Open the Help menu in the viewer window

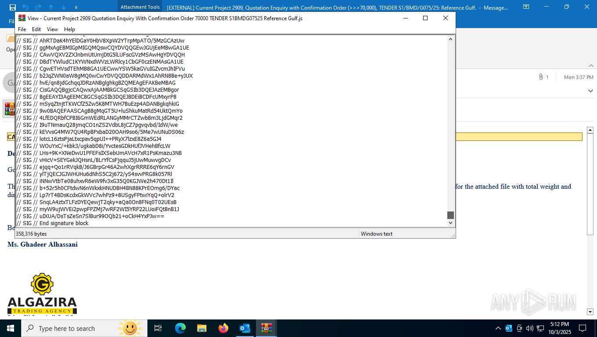[x=69, y=29]
